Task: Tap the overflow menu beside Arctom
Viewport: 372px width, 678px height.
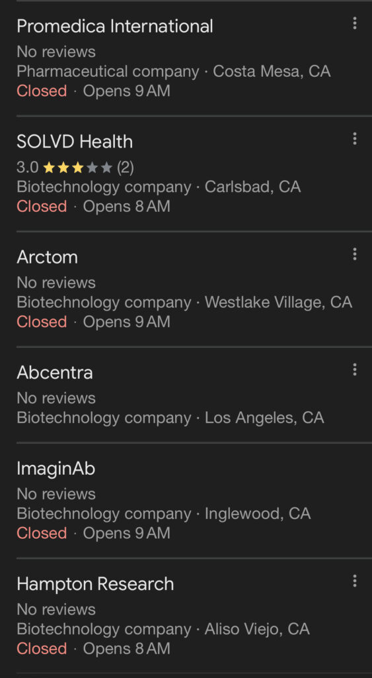Action: (x=354, y=254)
